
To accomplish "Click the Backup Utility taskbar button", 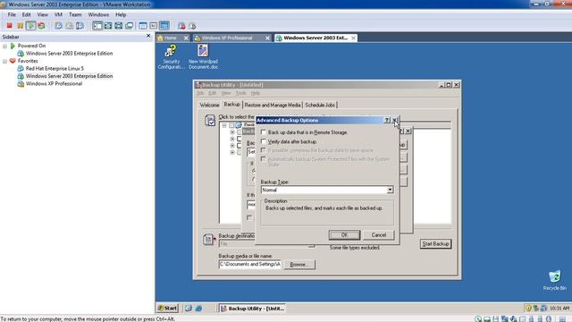I will [252, 308].
